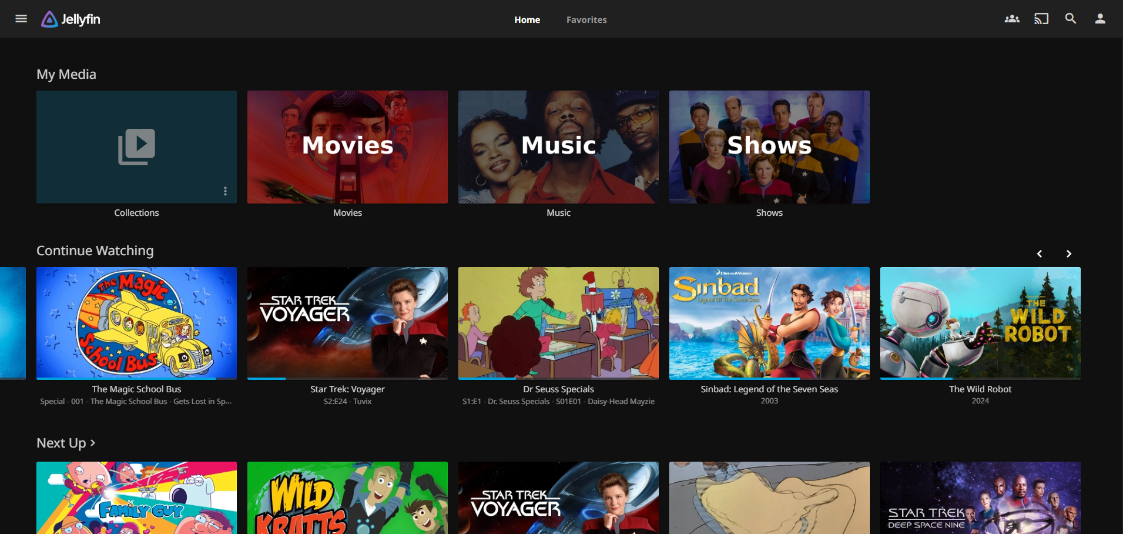Viewport: 1123px width, 534px height.
Task: Open the beige sketch thumbnail in Next Up
Action: (x=769, y=498)
